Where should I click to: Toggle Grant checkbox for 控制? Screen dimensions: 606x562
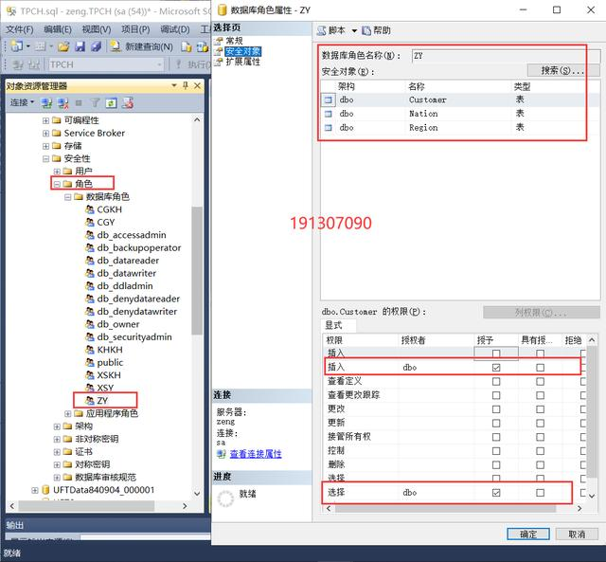[x=496, y=451]
